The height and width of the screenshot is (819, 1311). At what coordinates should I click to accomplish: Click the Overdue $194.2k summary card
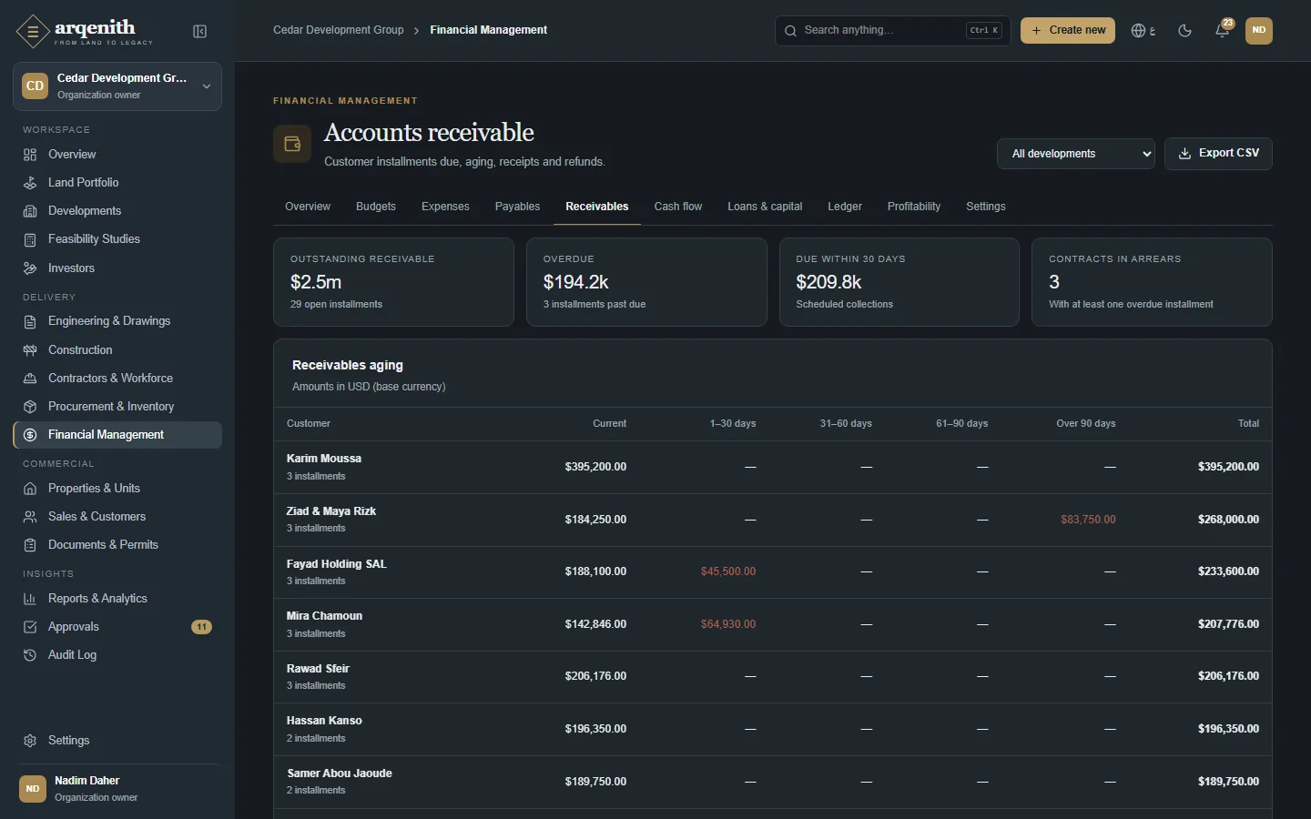[x=646, y=282]
